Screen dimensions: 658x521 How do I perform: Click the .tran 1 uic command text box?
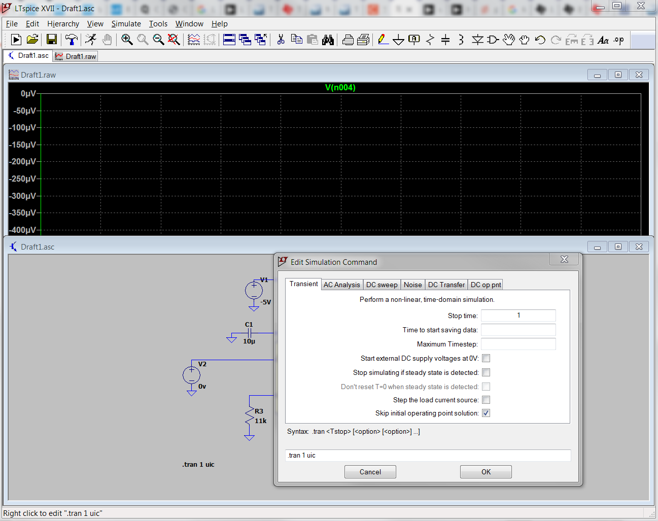click(x=428, y=455)
